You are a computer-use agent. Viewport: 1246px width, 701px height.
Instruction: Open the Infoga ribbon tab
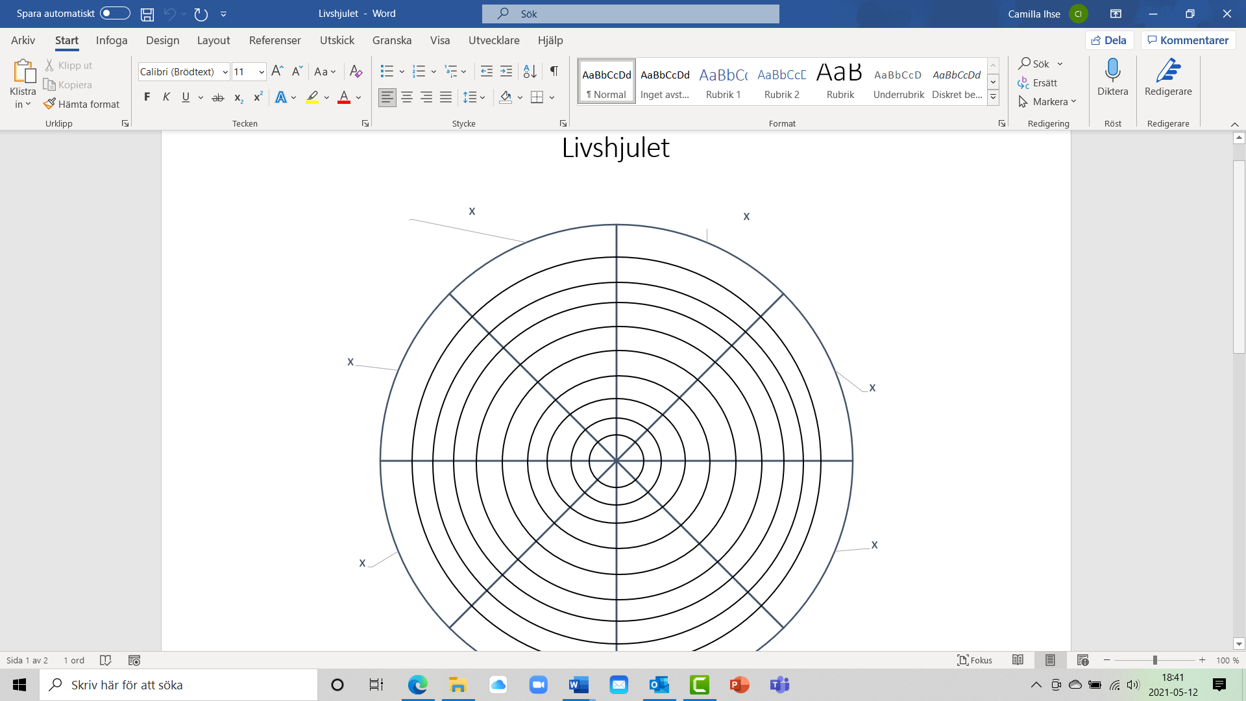pyautogui.click(x=112, y=40)
